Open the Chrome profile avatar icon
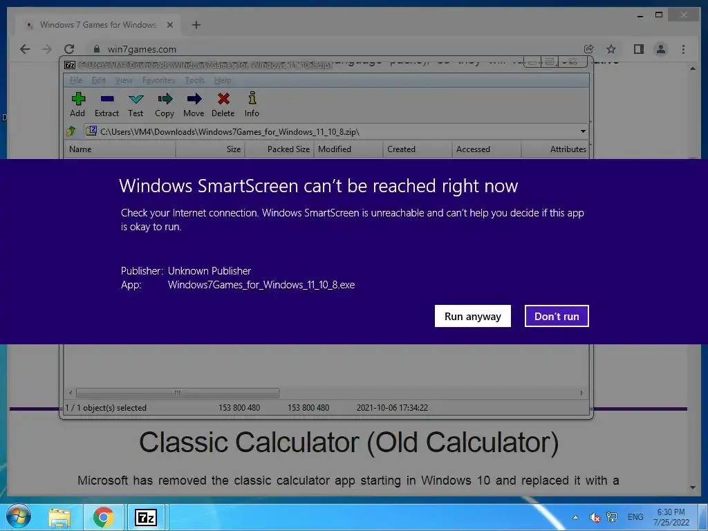The image size is (708, 531). coord(660,49)
